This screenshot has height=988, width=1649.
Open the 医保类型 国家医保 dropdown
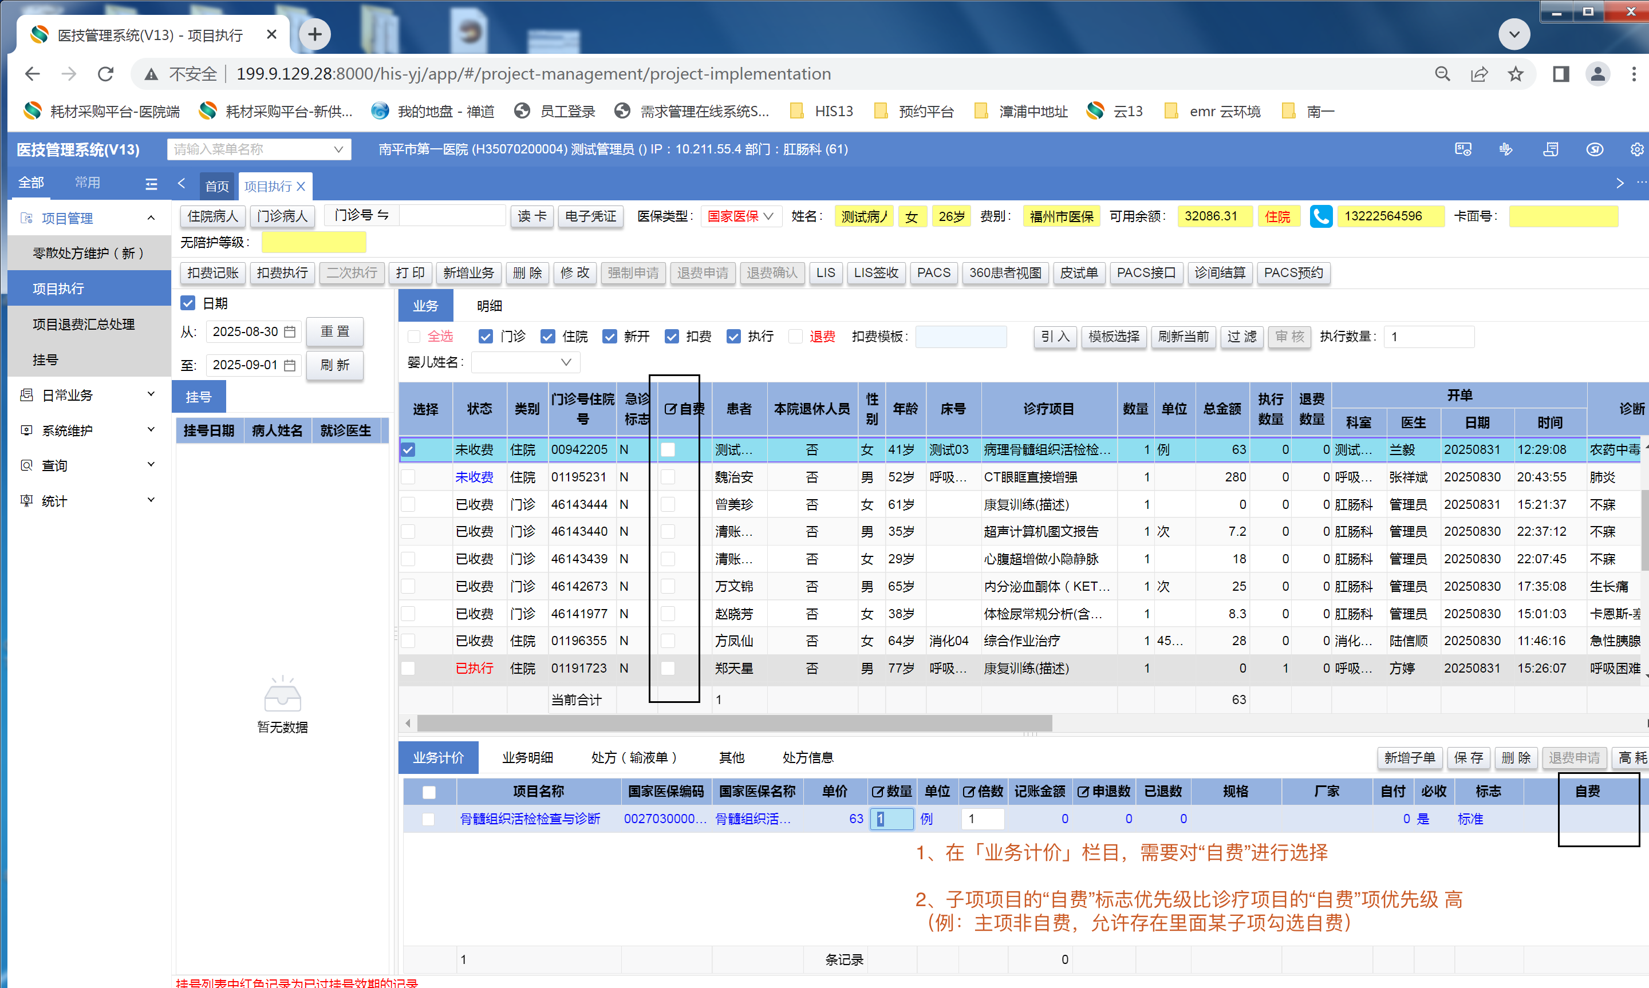click(740, 216)
